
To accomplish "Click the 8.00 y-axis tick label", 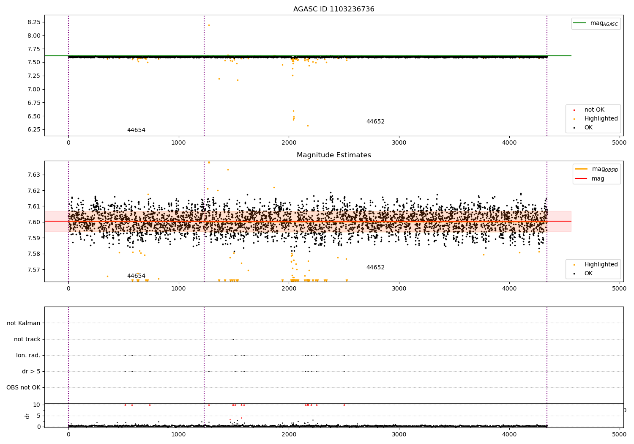I will 34,36.
